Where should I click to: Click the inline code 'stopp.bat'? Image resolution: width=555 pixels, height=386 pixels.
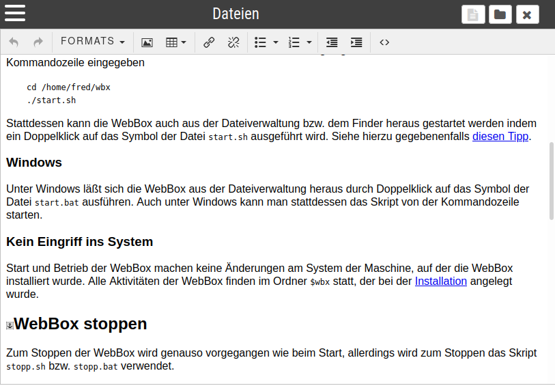click(x=96, y=366)
